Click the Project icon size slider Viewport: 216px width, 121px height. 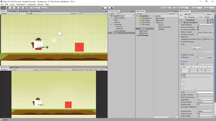(172, 117)
